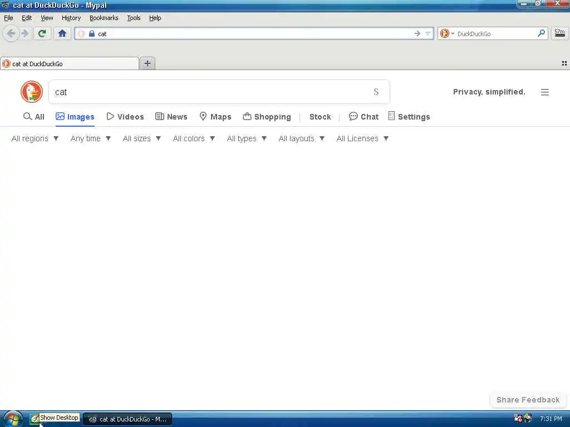Click the Windows Start orb
This screenshot has height=427, width=570.
[13, 419]
